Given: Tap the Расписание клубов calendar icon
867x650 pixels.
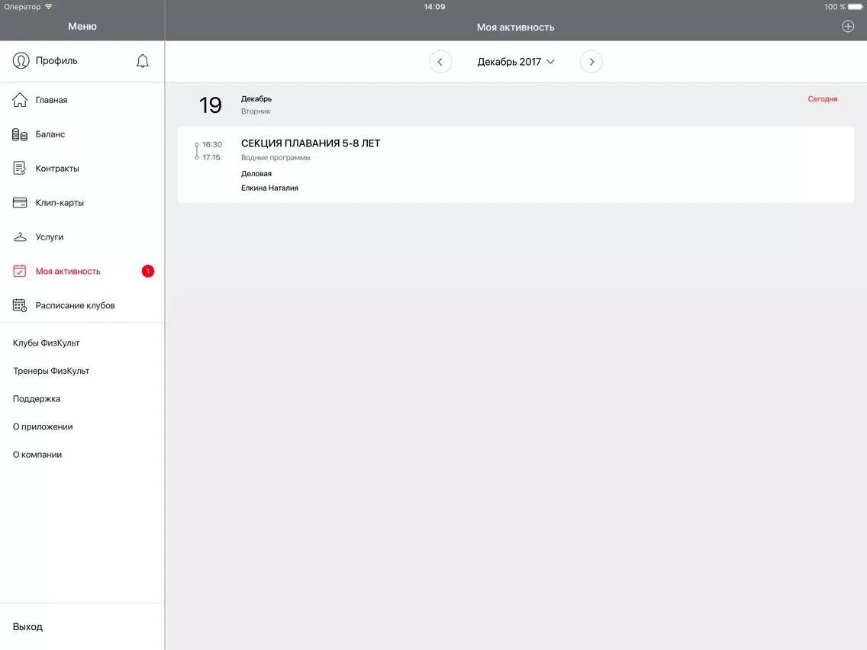Looking at the screenshot, I should (x=20, y=306).
